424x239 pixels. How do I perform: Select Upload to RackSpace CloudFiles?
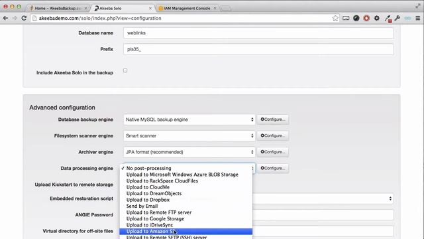click(186, 181)
